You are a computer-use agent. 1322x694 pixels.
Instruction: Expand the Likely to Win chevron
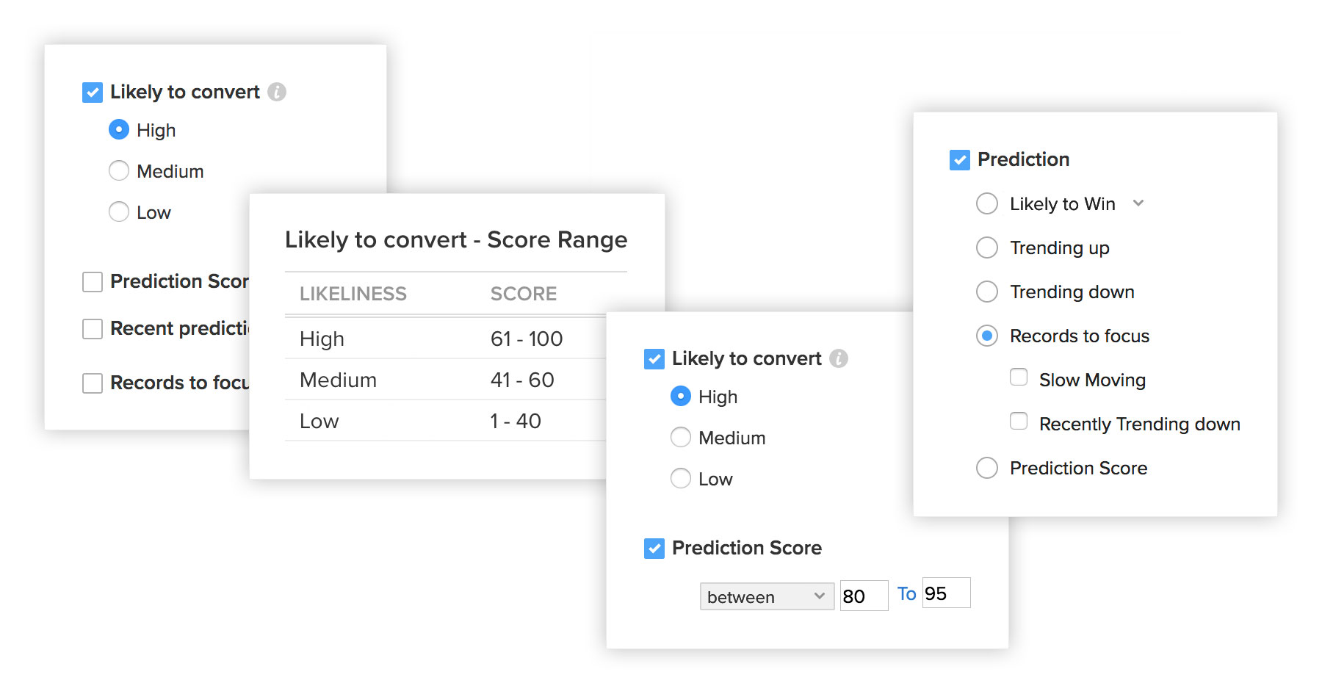tap(1138, 203)
